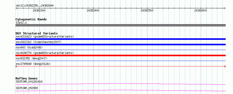Click the 24382600 ruler position label
The height and width of the screenshot is (94, 233).
pyautogui.click(x=201, y=10)
